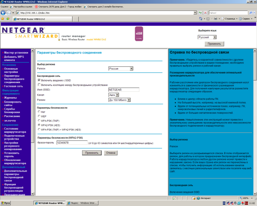Click the N150 purple badge image
This screenshot has width=257, height=206.
click(x=139, y=34)
